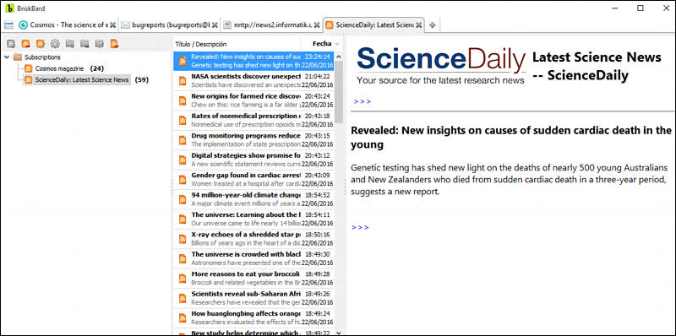
Task: Select the Subscriptions root folder label
Action: [x=42, y=57]
